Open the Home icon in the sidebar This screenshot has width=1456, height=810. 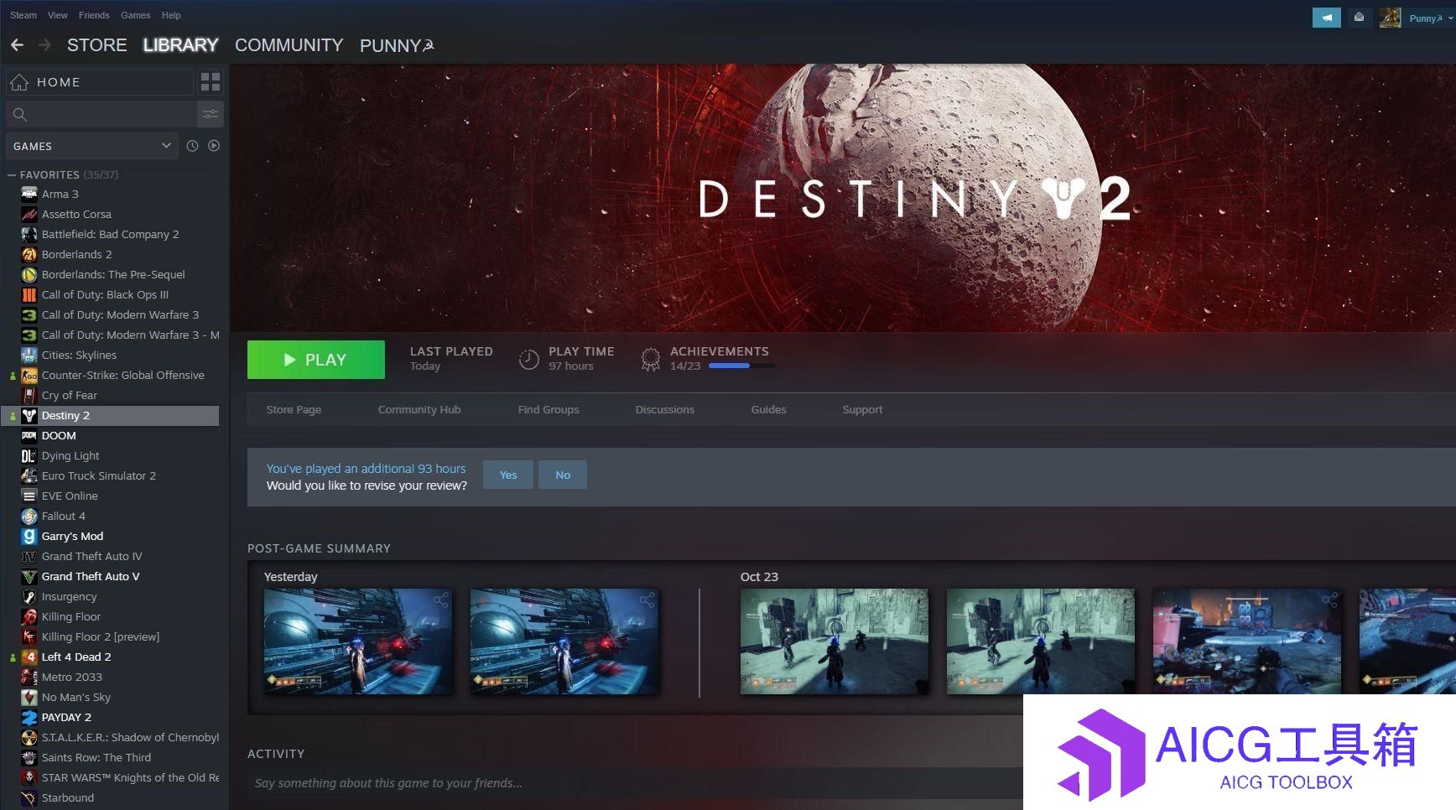(20, 82)
